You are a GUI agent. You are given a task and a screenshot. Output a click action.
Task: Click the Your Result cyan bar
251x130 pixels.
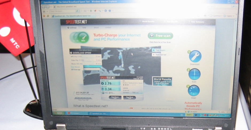click(92, 66)
